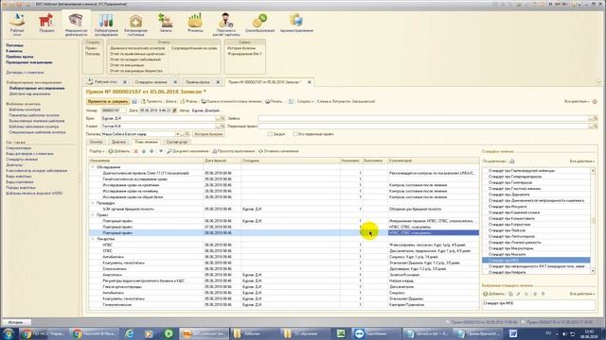This screenshot has width=606, height=340.
Task: Toggle the Закрыт checkbox
Action: coord(270,134)
